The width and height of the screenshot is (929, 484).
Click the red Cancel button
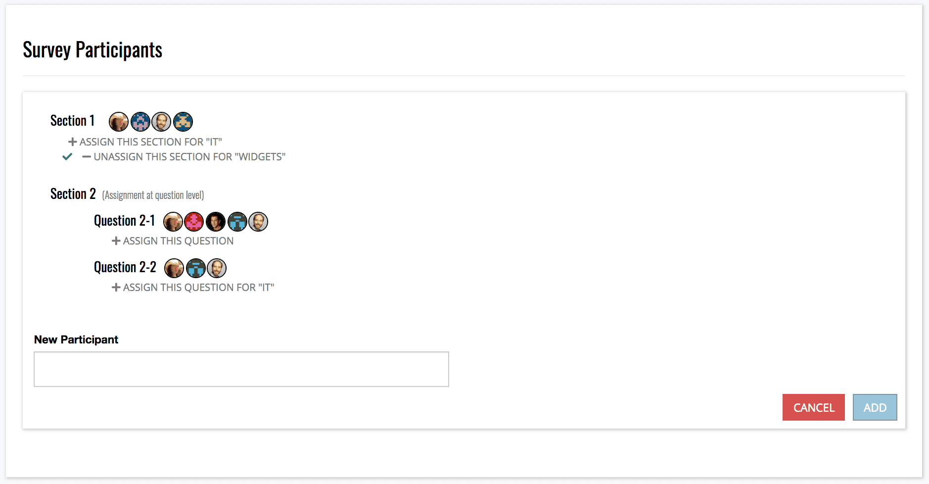[814, 407]
